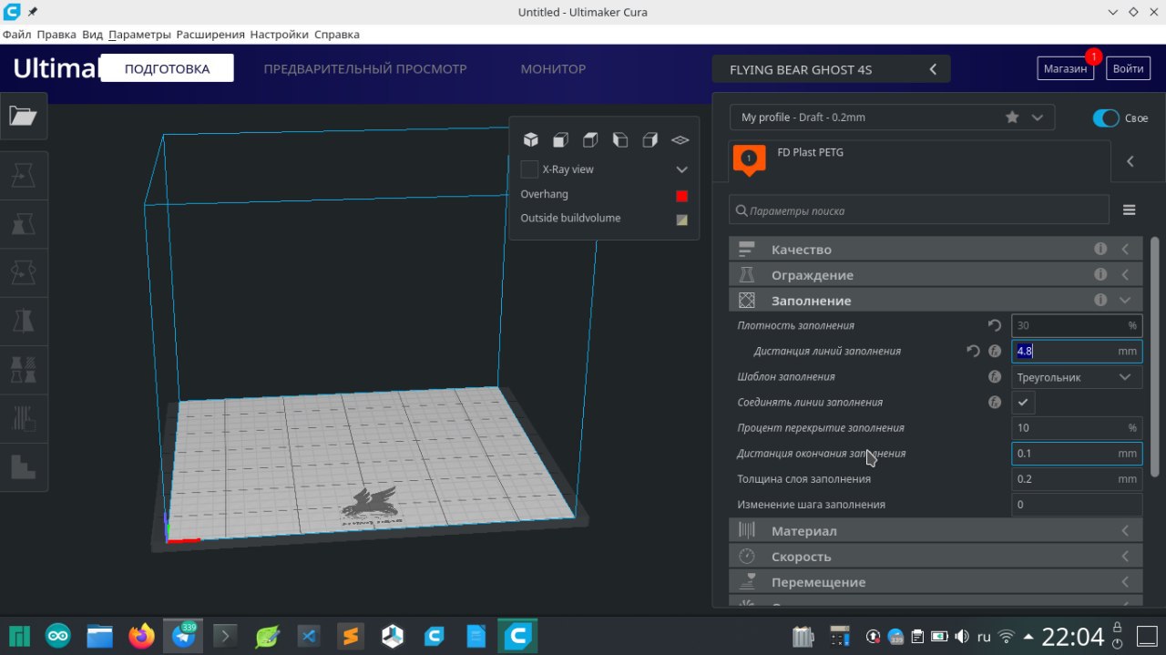
Task: Open the Flying Bear Ghost 4S printer selector
Action: tap(831, 69)
